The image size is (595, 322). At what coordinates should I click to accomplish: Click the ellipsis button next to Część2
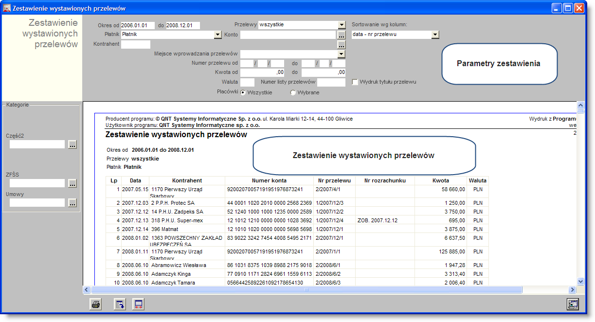coord(72,144)
